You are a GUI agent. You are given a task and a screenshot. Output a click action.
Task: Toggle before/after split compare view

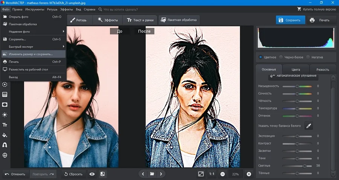tap(102, 174)
